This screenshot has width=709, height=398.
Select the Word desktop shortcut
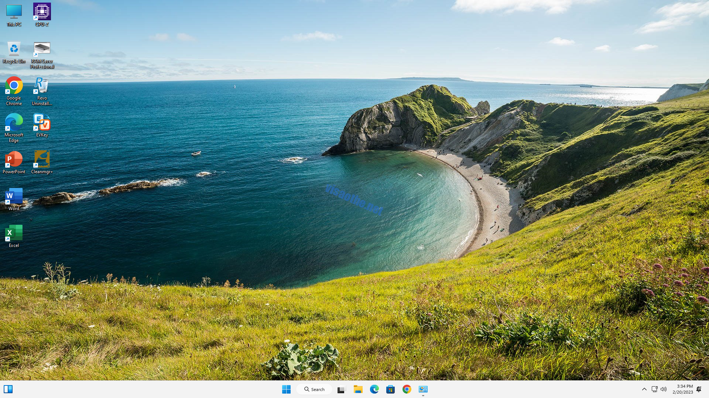[14, 199]
